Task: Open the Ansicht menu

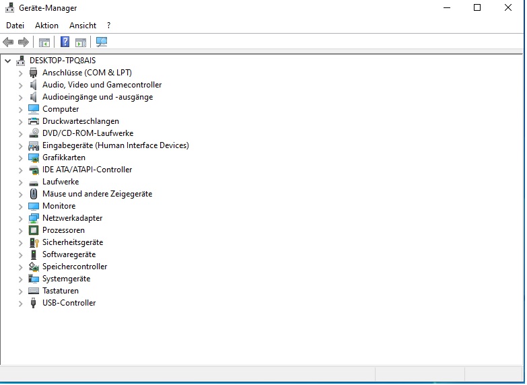Action: click(x=83, y=26)
